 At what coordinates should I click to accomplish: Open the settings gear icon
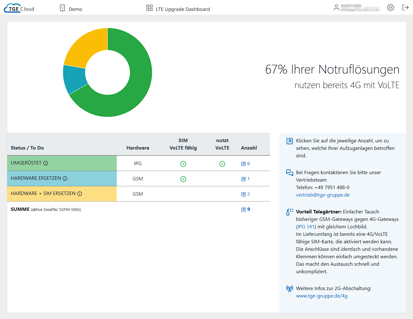tap(390, 7)
